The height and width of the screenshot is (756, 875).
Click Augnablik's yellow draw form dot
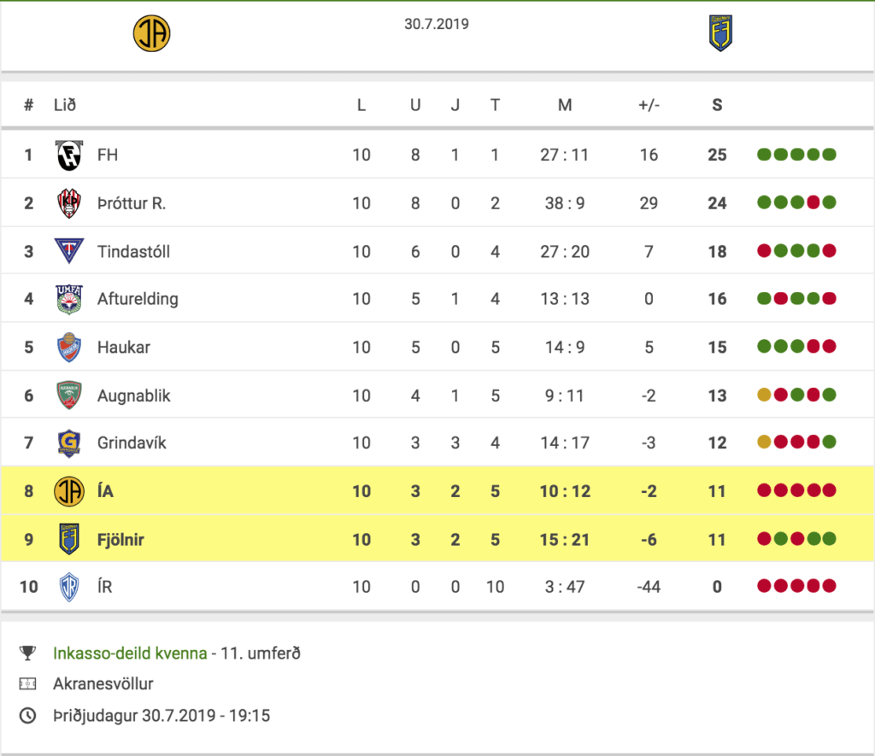(x=764, y=395)
